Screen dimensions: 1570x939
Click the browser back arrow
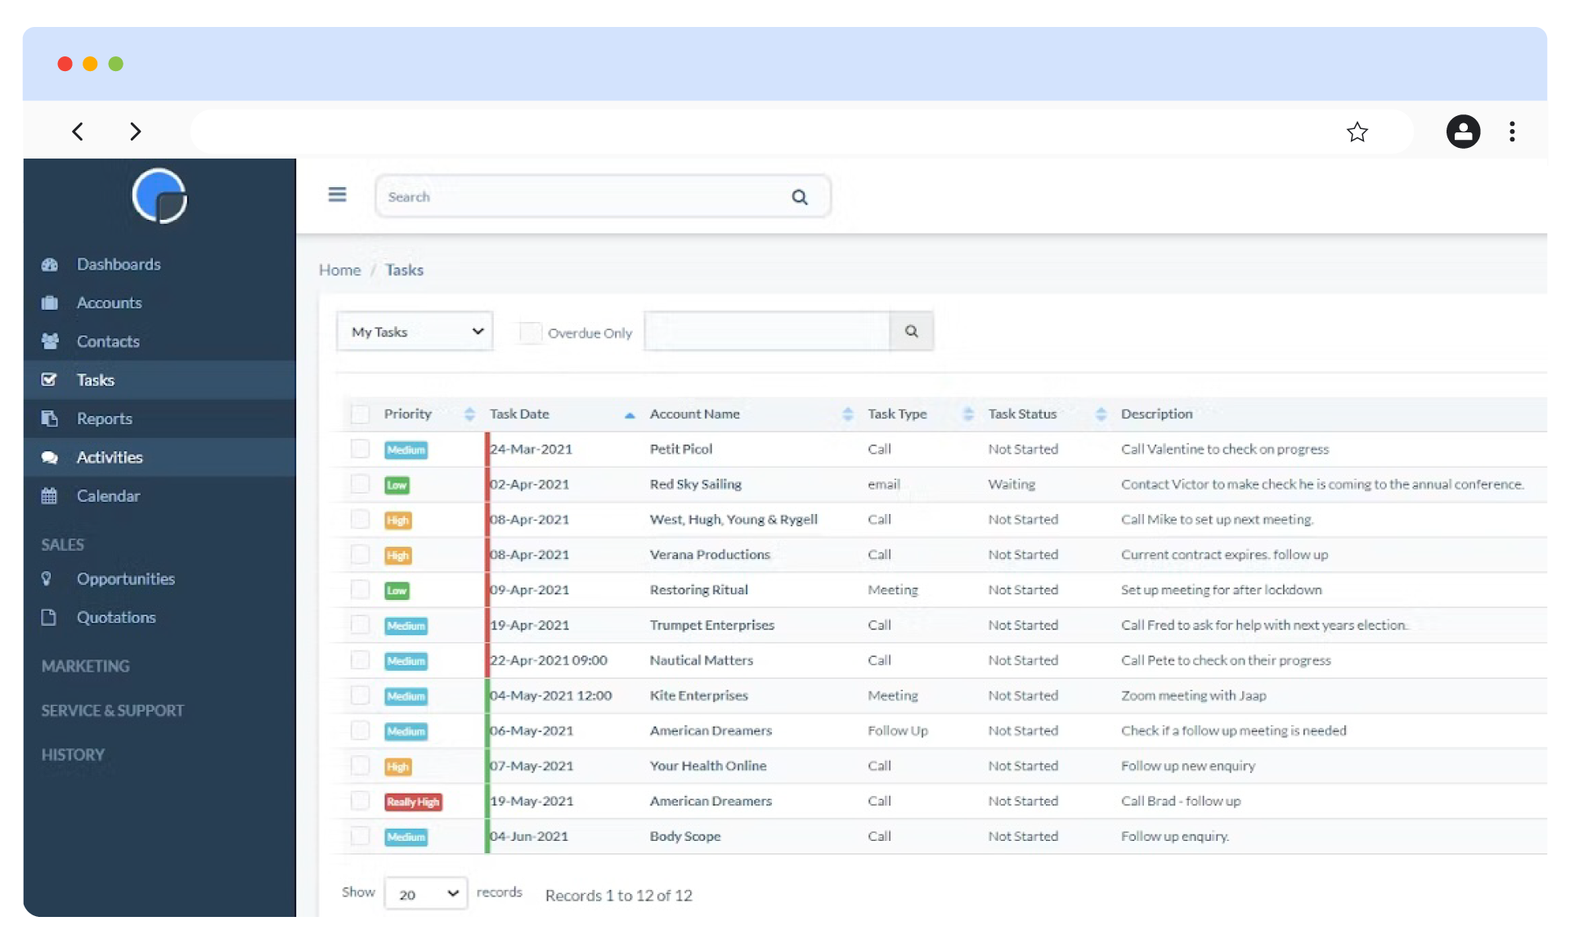pos(78,132)
